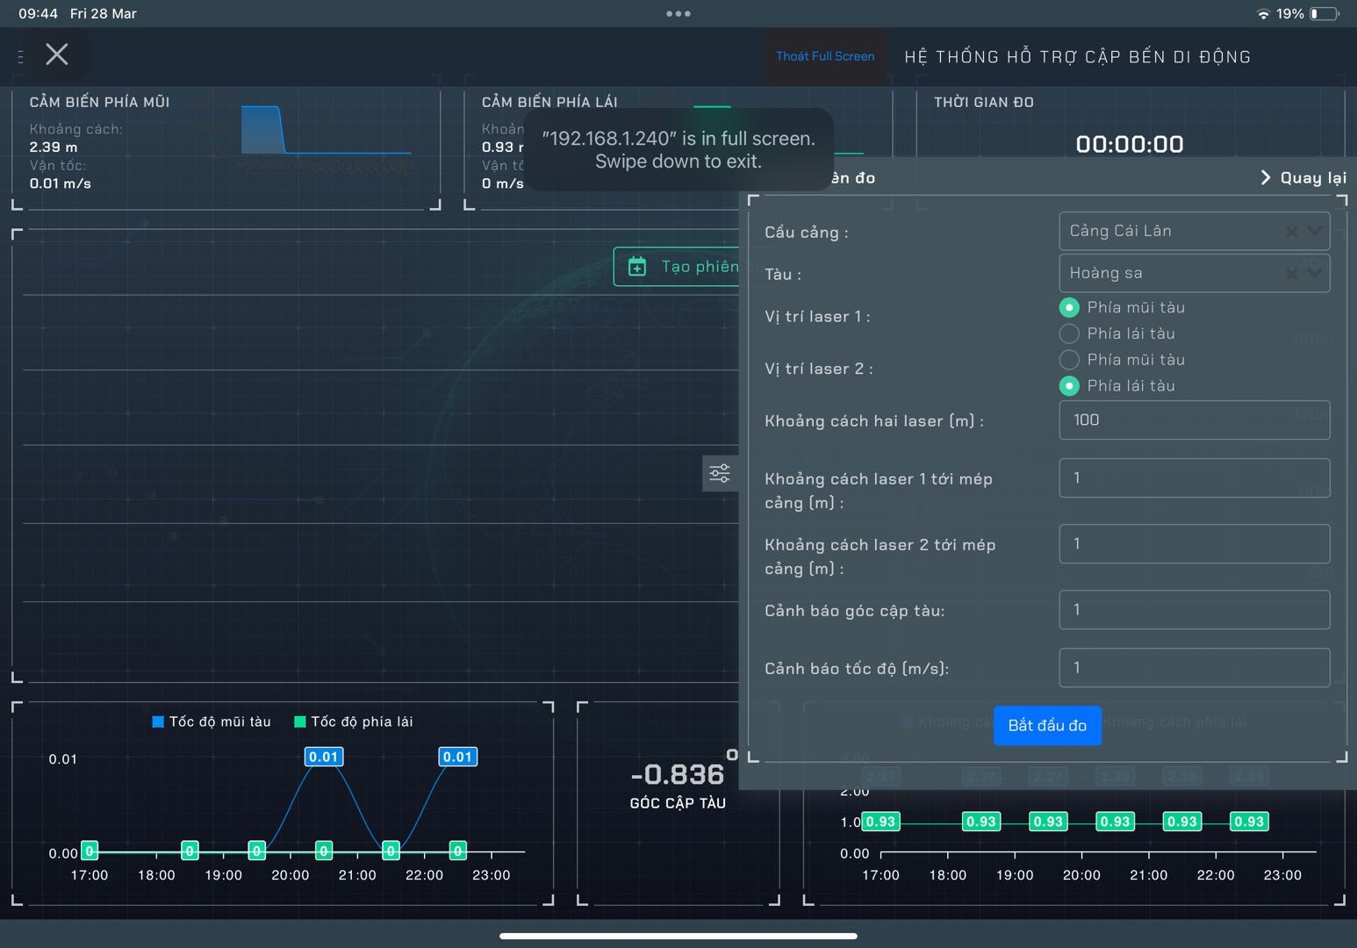Open the Cầu cảng dropdown arrow
Screen dimensions: 1357x948
click(1314, 231)
